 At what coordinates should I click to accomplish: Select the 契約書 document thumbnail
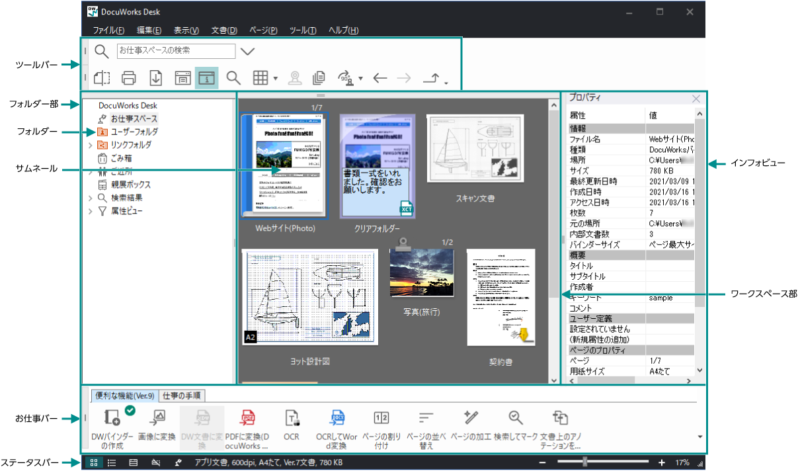coord(500,298)
